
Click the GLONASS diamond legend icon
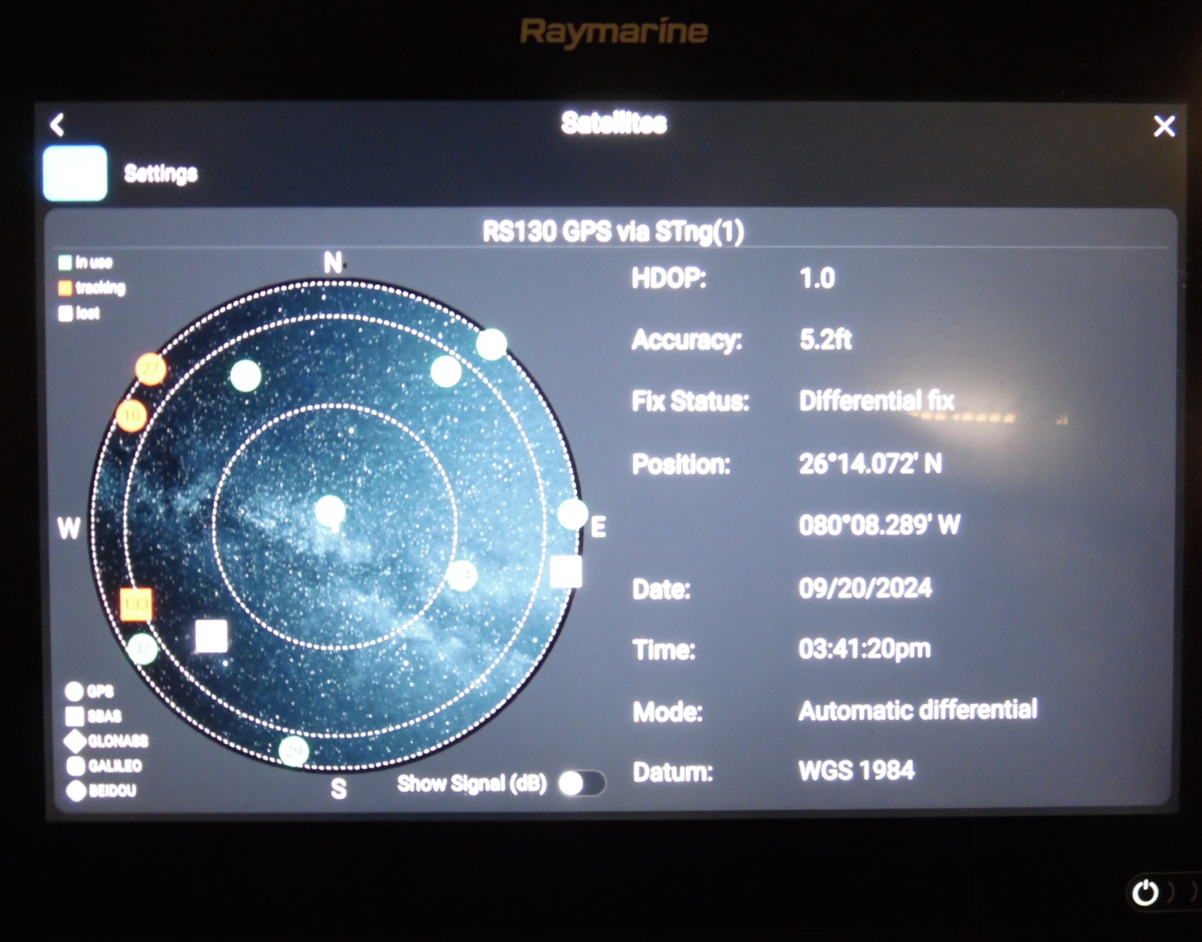pyautogui.click(x=76, y=740)
